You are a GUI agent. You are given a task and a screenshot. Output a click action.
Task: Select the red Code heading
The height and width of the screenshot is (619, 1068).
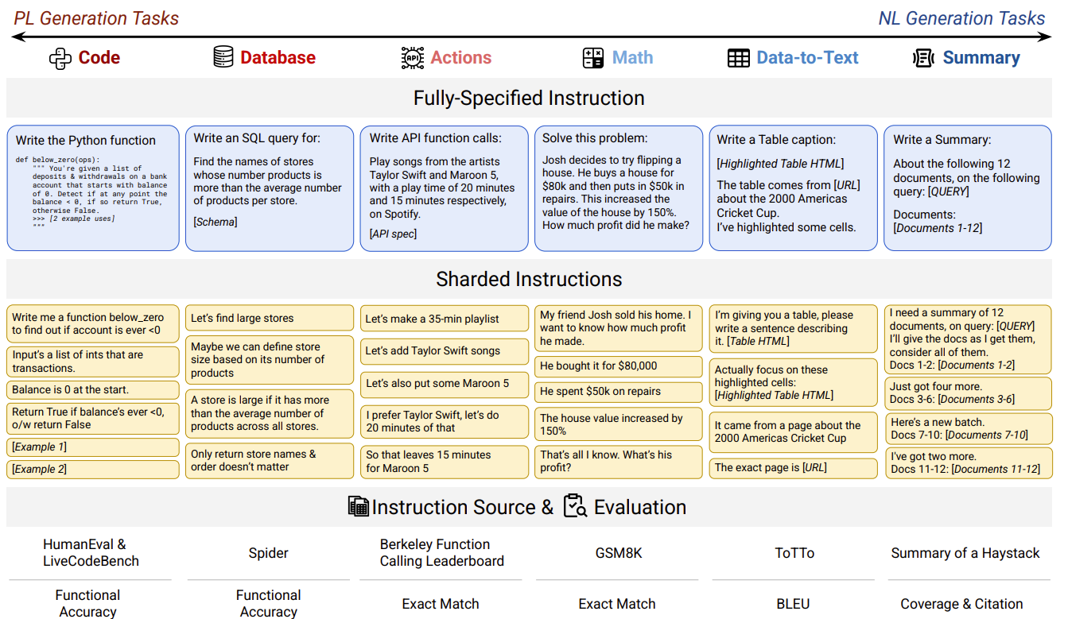click(99, 58)
